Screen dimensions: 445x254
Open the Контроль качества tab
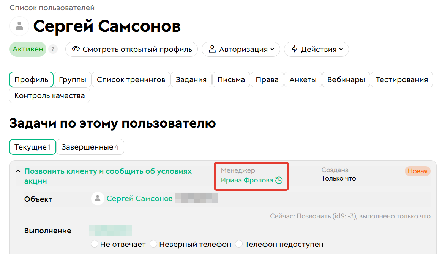[x=49, y=95]
